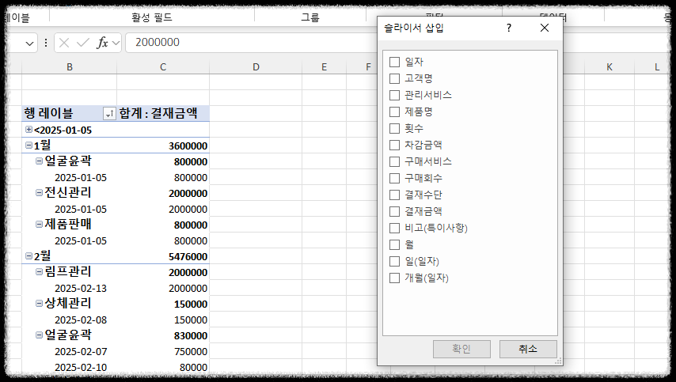Collapse the 상체관리 group
The height and width of the screenshot is (382, 676).
coord(40,304)
